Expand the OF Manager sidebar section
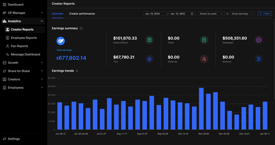Image resolution: width=275 pixels, height=145 pixels. click(23, 13)
